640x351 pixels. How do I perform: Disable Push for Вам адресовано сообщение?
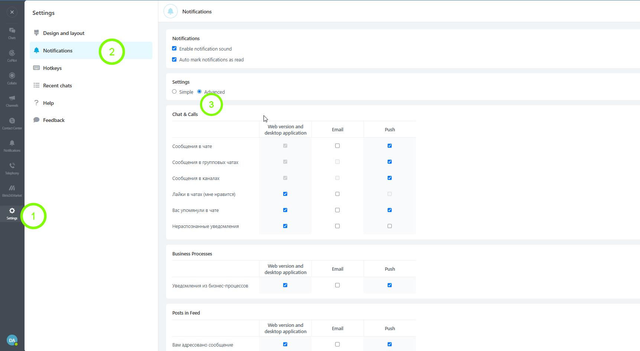coord(390,344)
